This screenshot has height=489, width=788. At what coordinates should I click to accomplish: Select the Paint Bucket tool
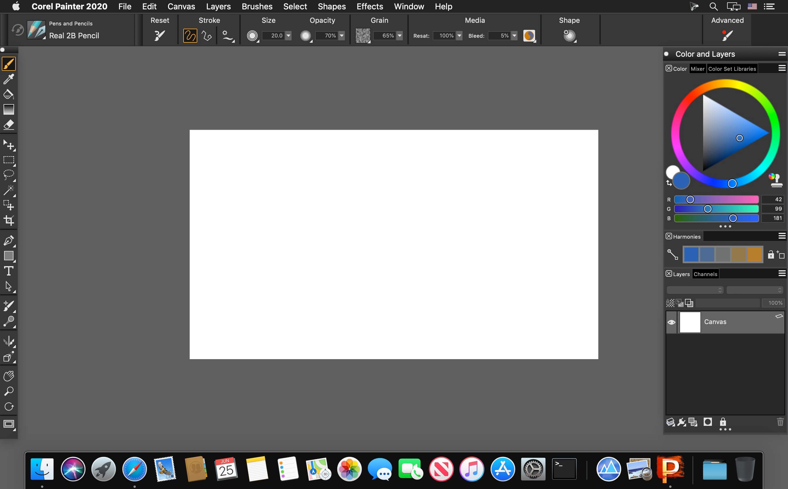point(8,94)
